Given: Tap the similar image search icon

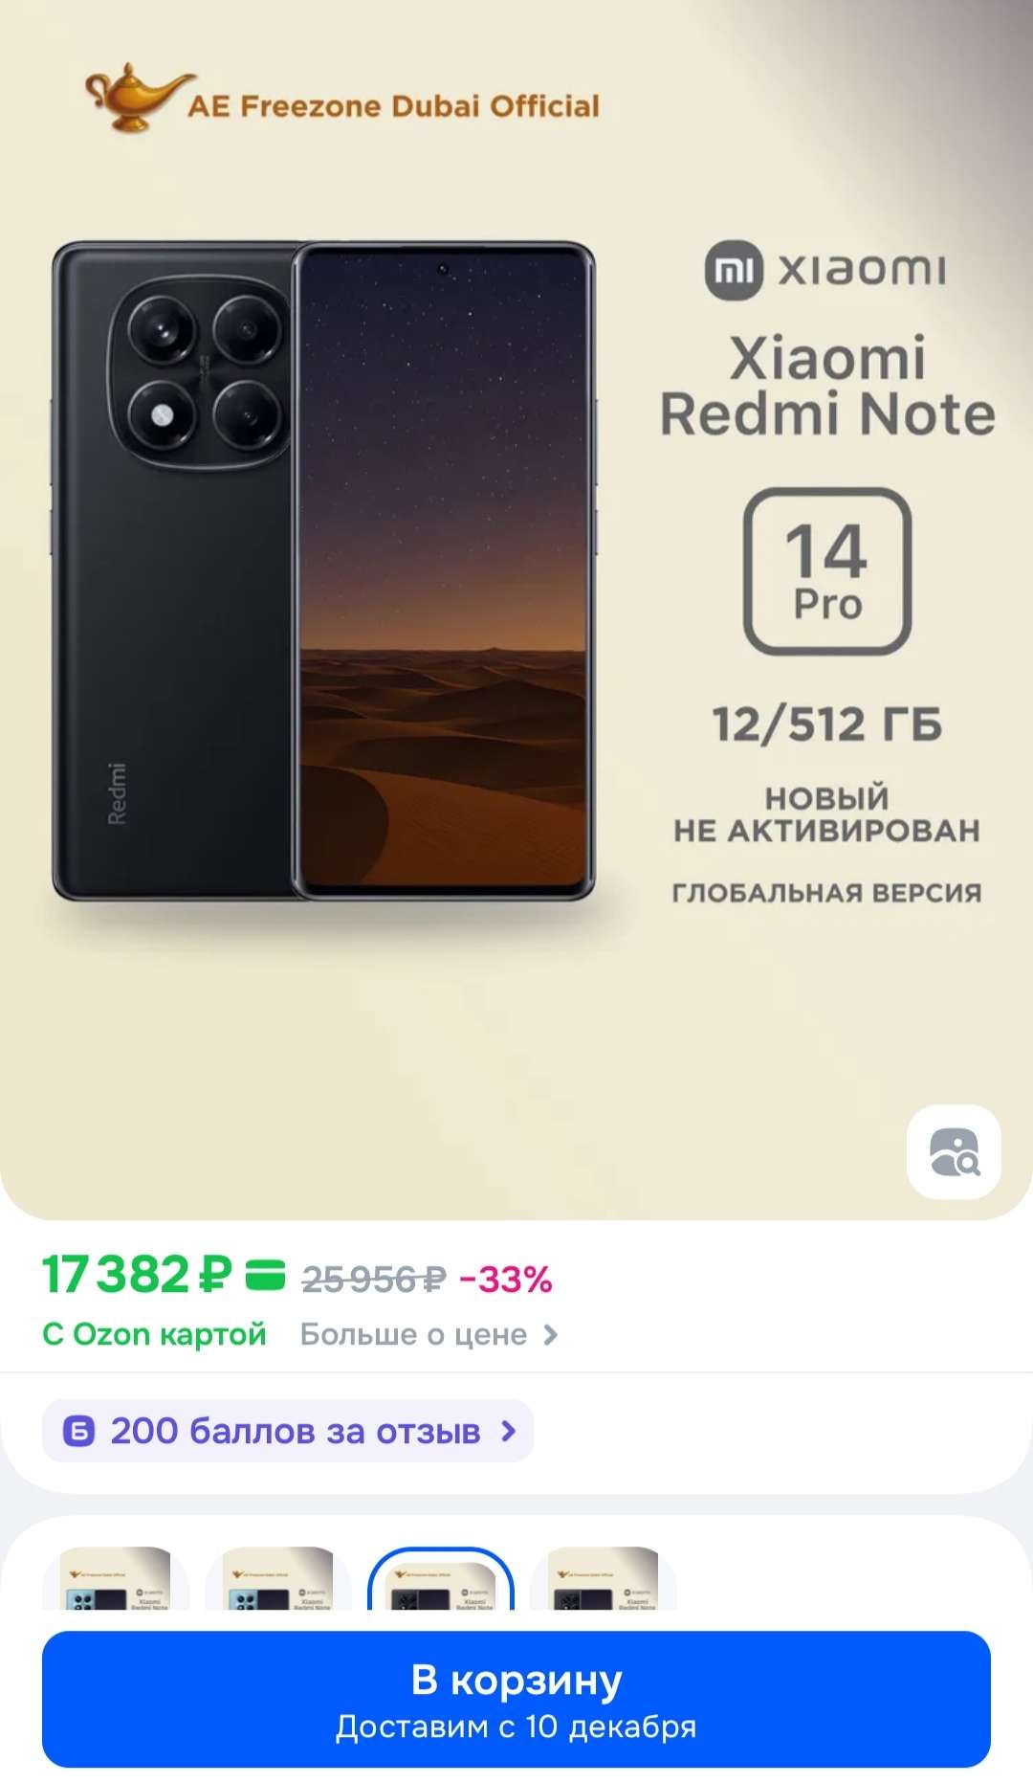Looking at the screenshot, I should pyautogui.click(x=954, y=1151).
